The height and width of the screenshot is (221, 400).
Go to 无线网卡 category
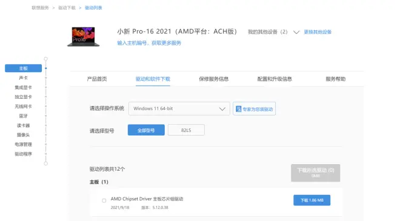click(23, 107)
